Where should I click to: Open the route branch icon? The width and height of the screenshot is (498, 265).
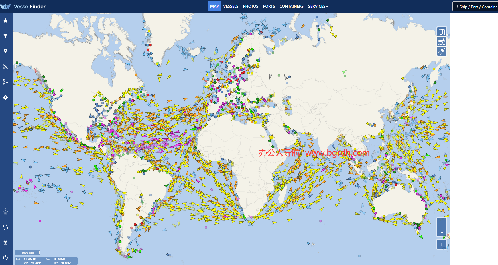pyautogui.click(x=5, y=82)
